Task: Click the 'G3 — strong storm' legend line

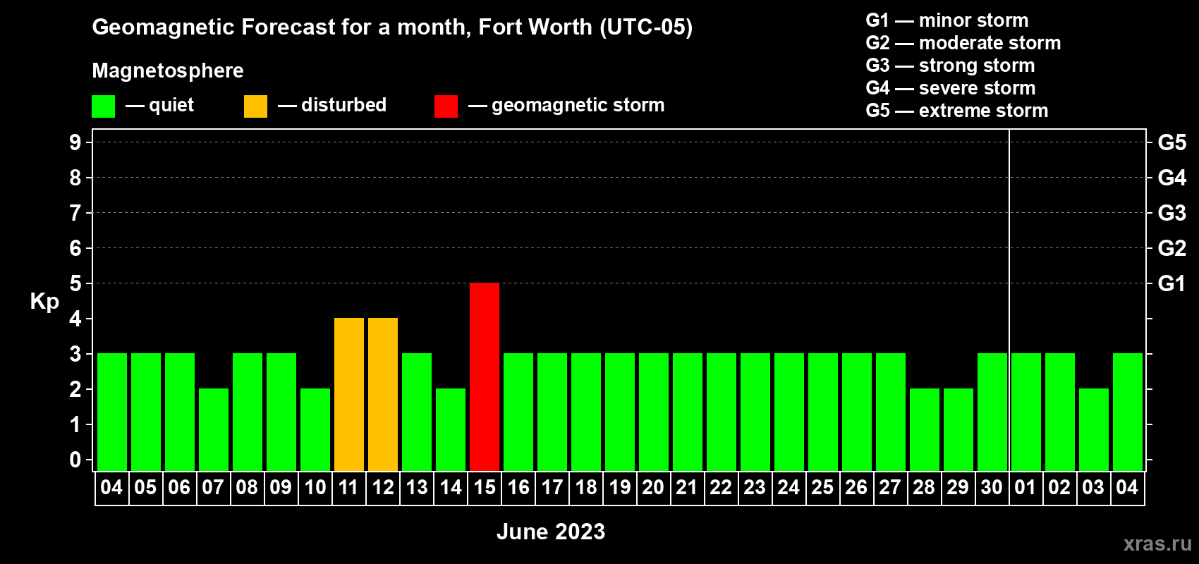Action: (950, 66)
